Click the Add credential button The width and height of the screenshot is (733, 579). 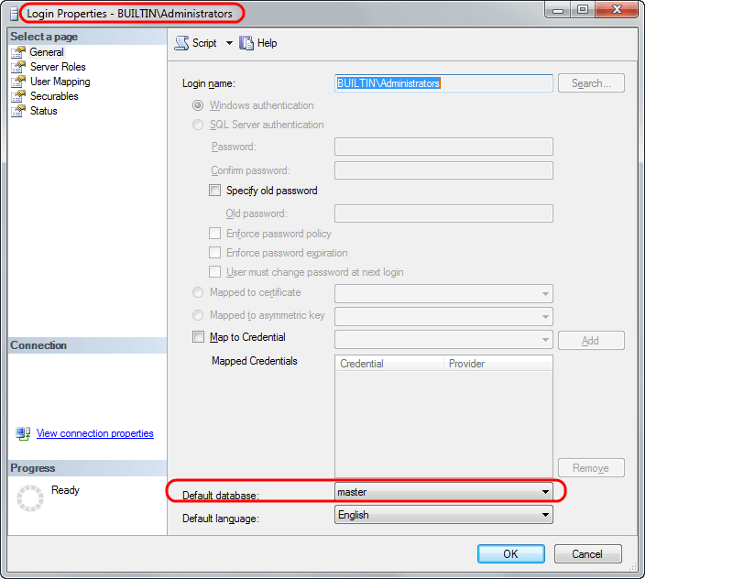click(x=591, y=341)
